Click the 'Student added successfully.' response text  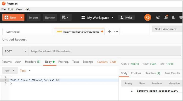tap(158, 91)
